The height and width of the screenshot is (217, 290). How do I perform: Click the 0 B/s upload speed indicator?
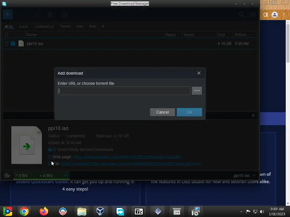point(46,175)
